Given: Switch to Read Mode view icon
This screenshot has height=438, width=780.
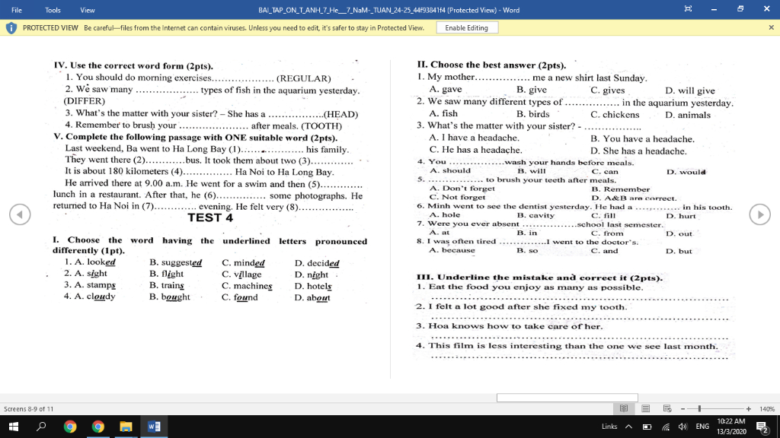Looking at the screenshot, I should tap(623, 408).
